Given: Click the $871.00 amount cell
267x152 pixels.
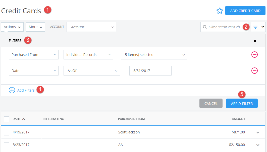Looking at the screenshot, I should click(238, 132).
